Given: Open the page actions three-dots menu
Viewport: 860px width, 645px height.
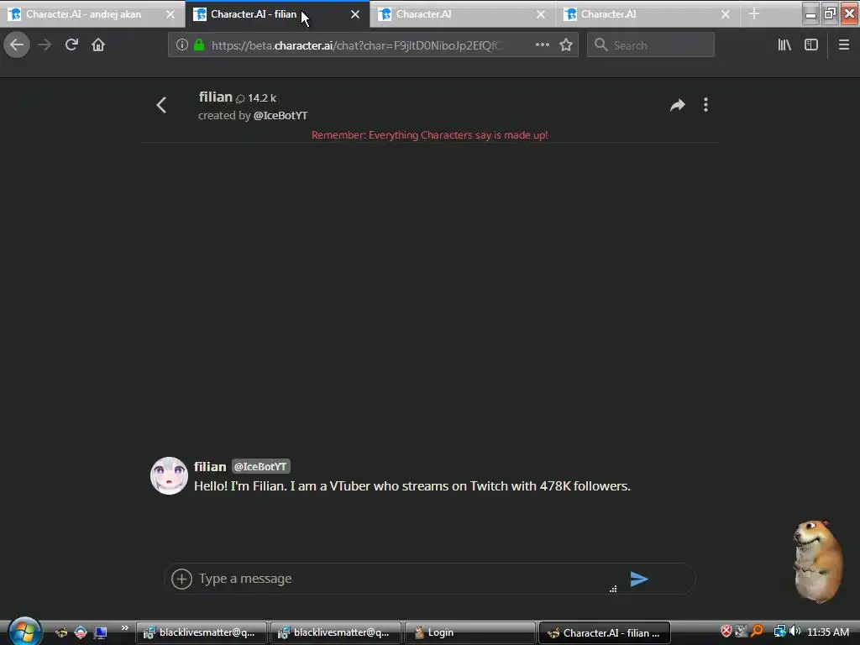Looking at the screenshot, I should coord(542,45).
